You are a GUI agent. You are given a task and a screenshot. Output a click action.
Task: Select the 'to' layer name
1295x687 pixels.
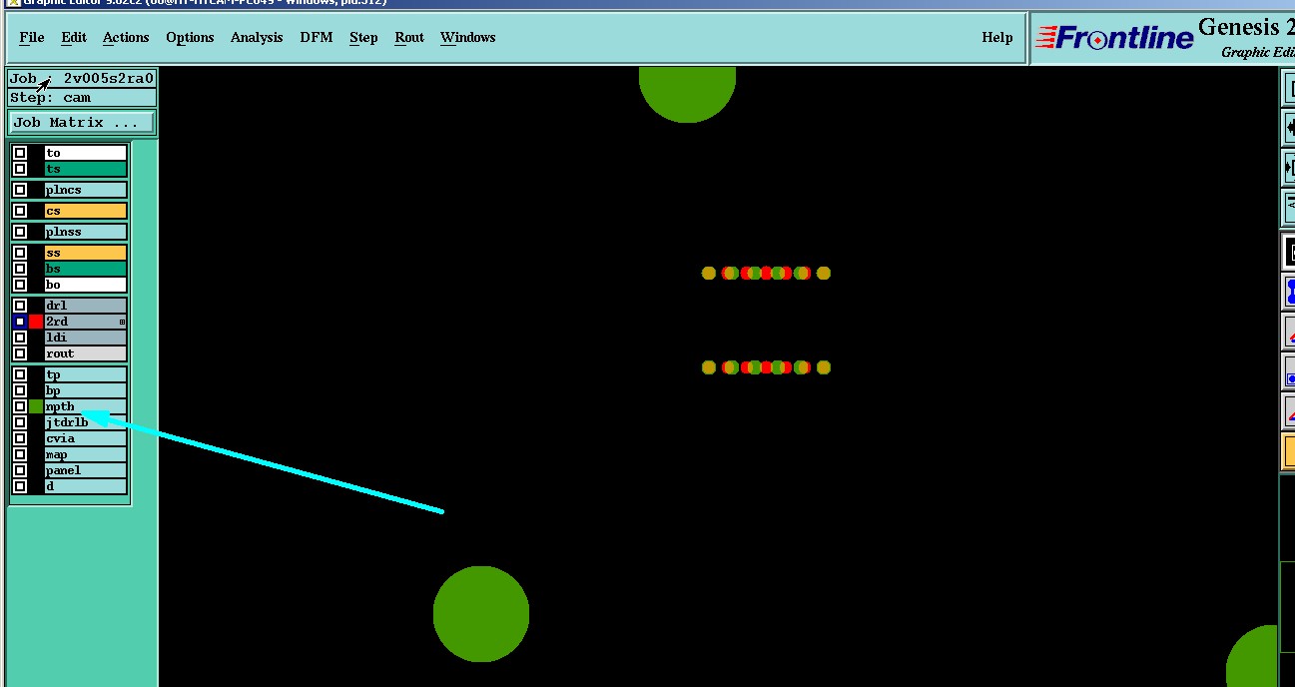(x=86, y=153)
